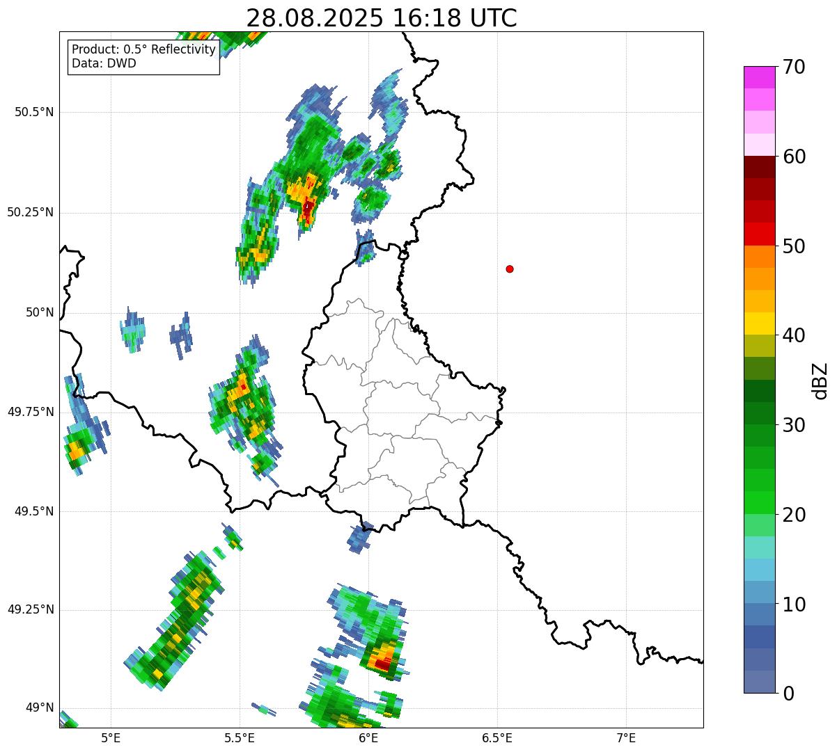Click the dBZ colorbar axis label
Viewport: 837px width, 752px height.
(x=820, y=380)
